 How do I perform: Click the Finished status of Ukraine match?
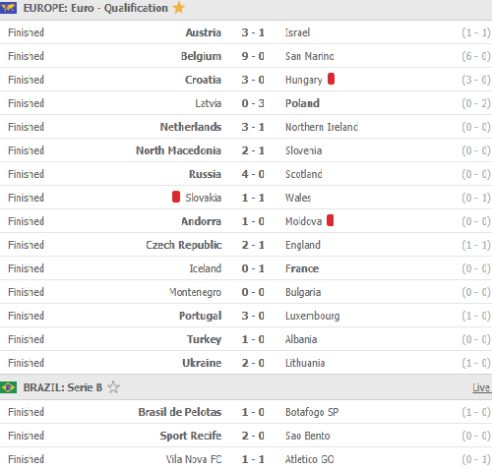pyautogui.click(x=26, y=363)
